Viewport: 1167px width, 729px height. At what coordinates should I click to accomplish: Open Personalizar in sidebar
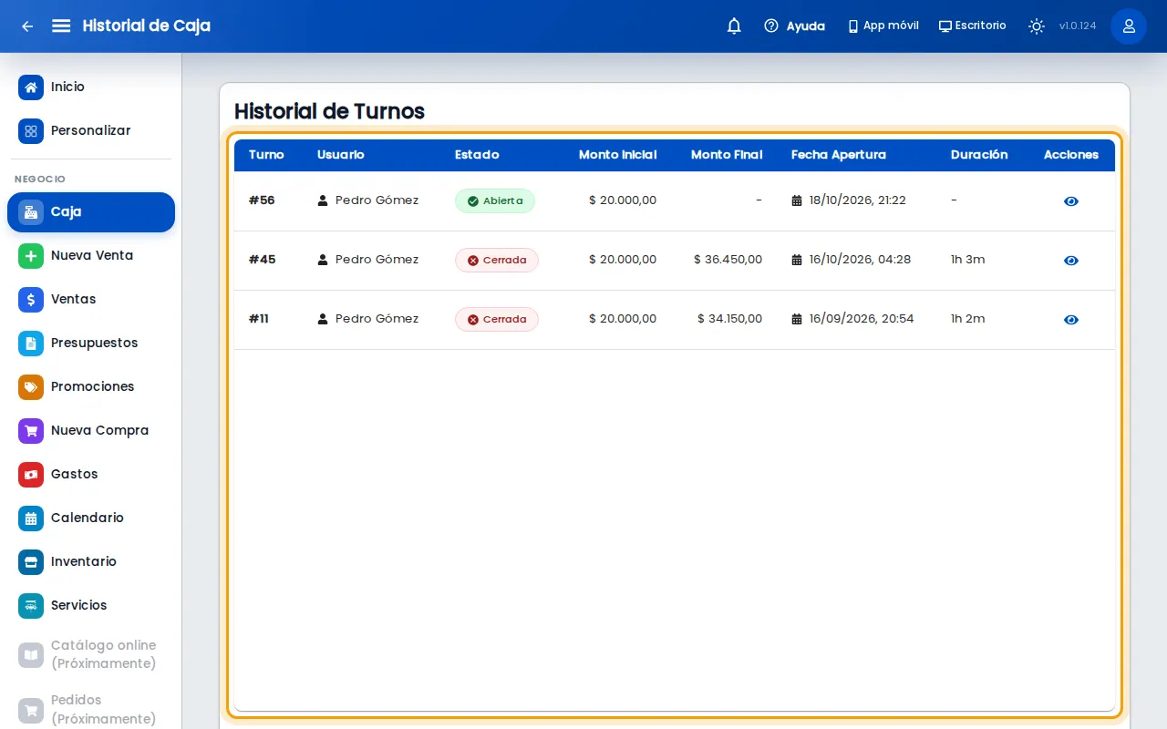[91, 131]
